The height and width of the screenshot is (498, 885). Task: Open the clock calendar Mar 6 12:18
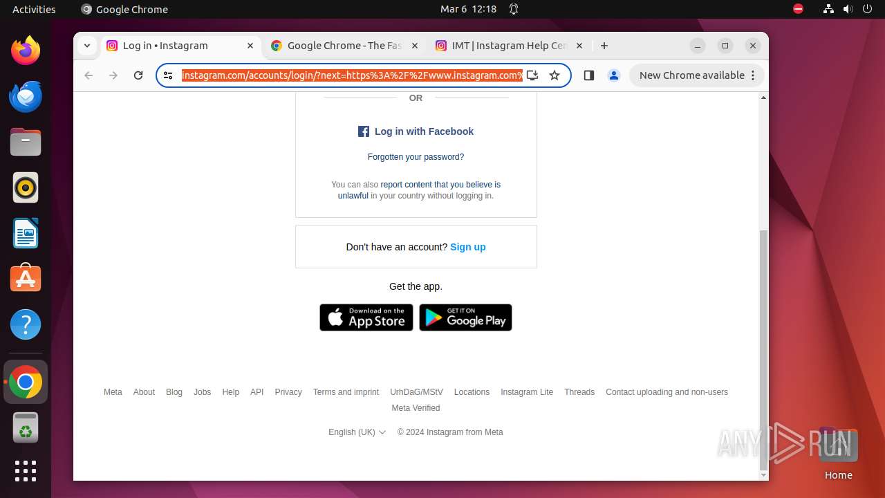click(469, 9)
